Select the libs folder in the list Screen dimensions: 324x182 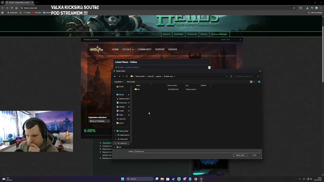tap(137, 89)
